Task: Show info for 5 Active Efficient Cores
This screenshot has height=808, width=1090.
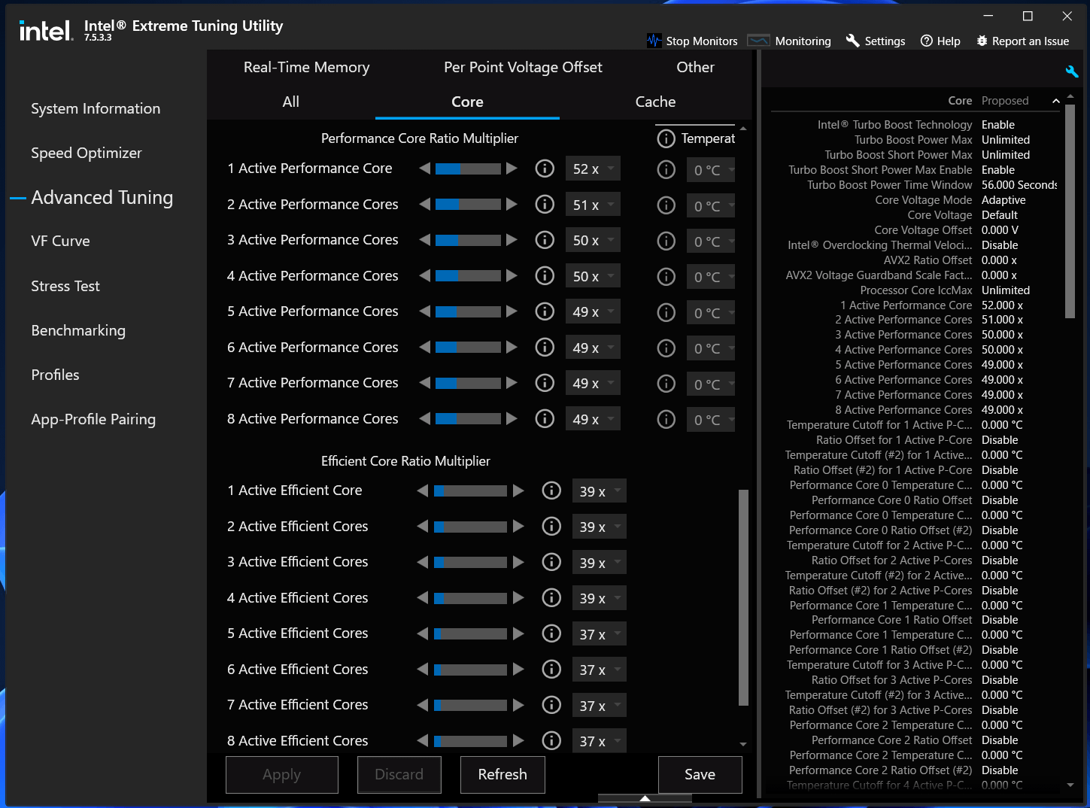Action: click(551, 633)
